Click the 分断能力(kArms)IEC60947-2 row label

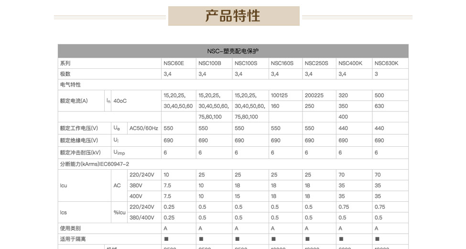pos(94,164)
